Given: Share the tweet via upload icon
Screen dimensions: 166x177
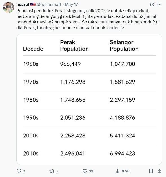Looking at the screenshot, I should (x=160, y=171).
